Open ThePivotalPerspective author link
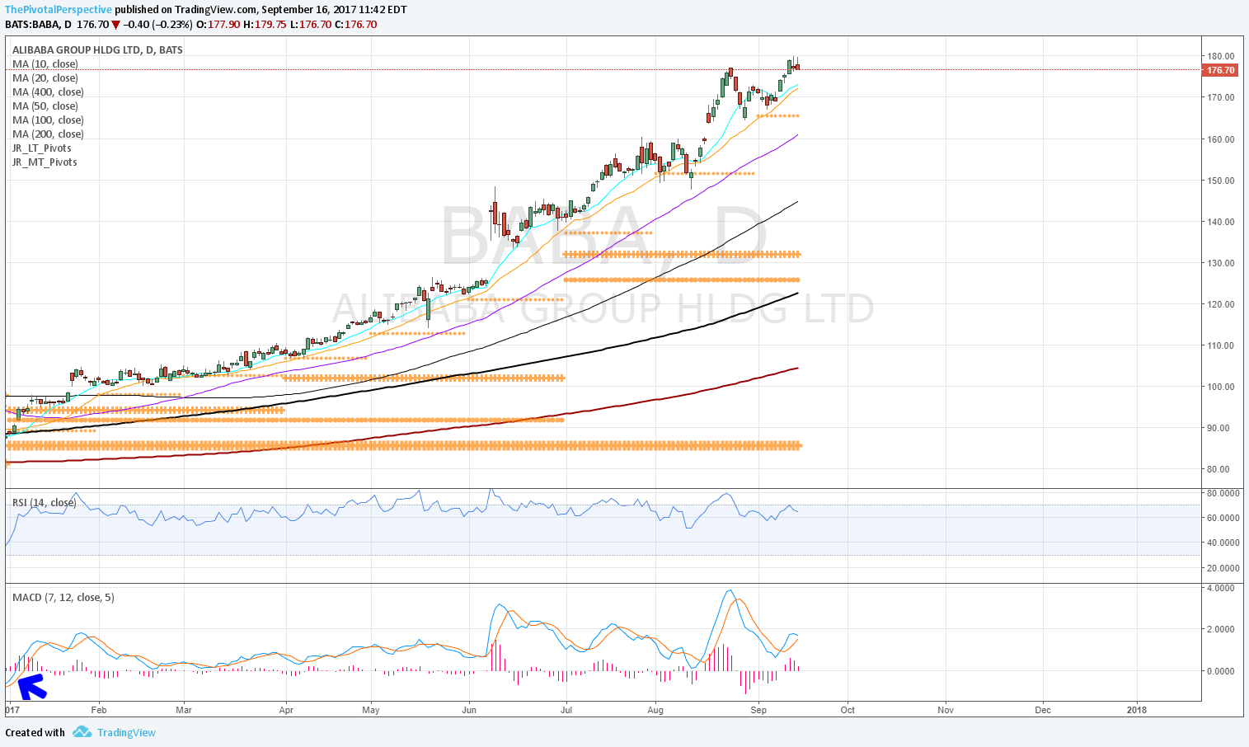The width and height of the screenshot is (1249, 747). point(59,10)
